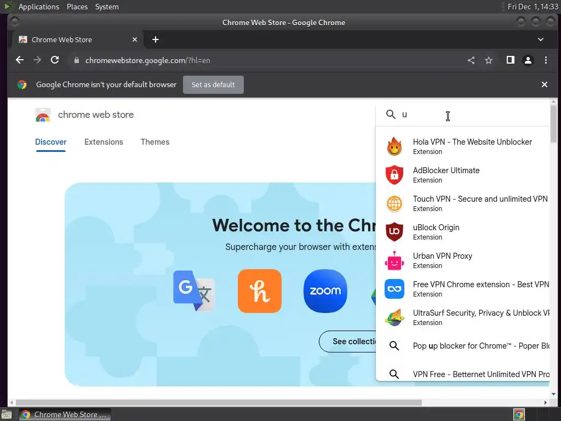Click the 'chrome web store' header title
Viewport: 561px width, 421px height.
point(96,115)
